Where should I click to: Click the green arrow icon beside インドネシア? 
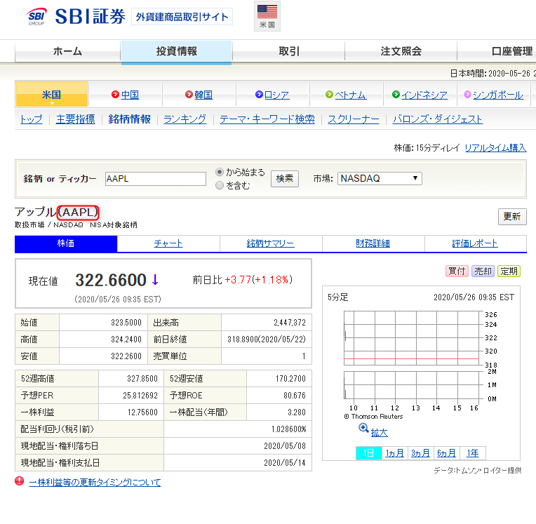point(396,94)
